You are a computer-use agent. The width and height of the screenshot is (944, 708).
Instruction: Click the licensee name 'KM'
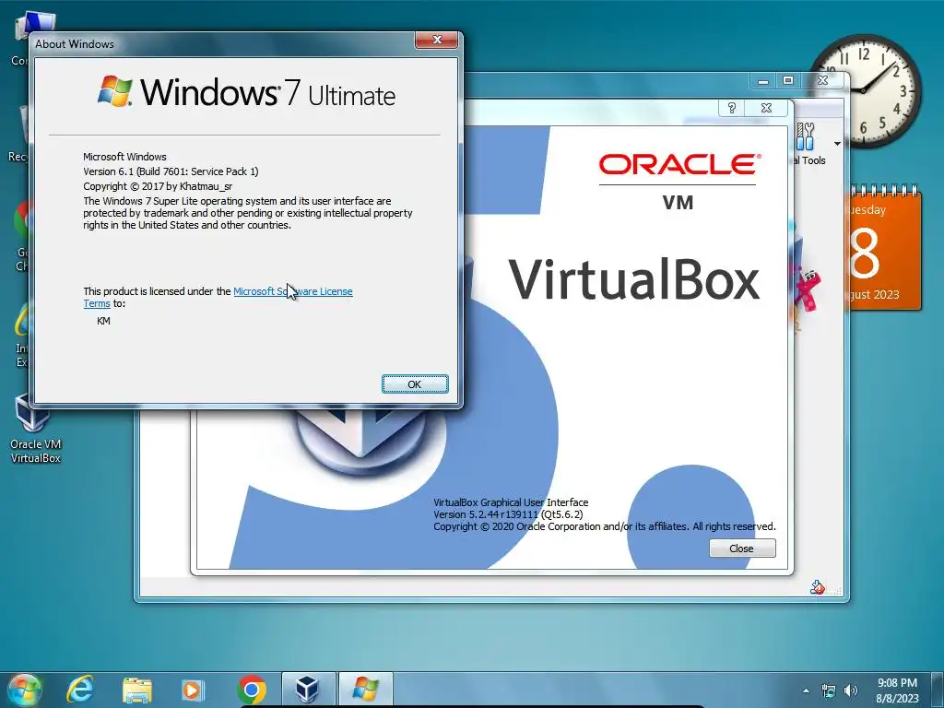pyautogui.click(x=103, y=321)
